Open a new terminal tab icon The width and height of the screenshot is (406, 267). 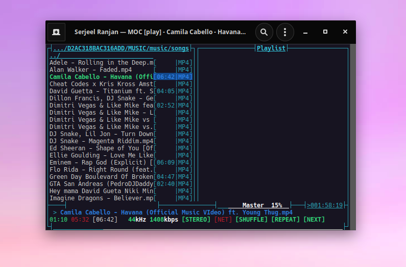pos(56,32)
